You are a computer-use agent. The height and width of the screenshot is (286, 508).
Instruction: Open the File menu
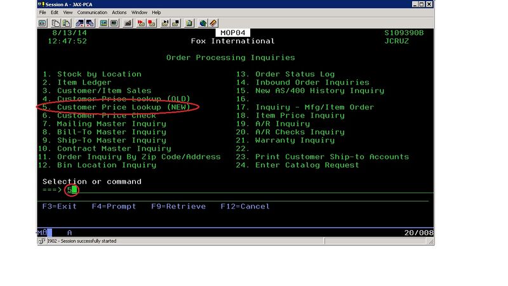[x=43, y=13]
